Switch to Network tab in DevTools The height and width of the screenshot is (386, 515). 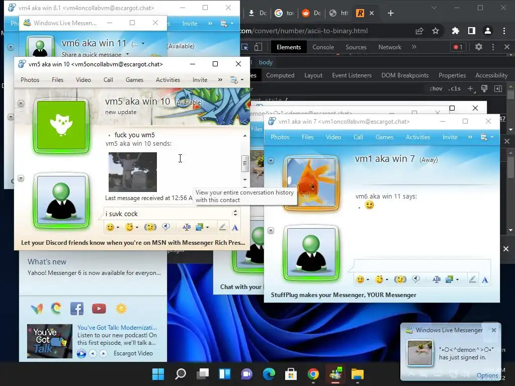pyautogui.click(x=390, y=47)
